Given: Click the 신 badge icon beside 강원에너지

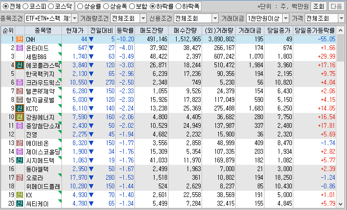Looking at the screenshot, I should (x=20, y=117).
